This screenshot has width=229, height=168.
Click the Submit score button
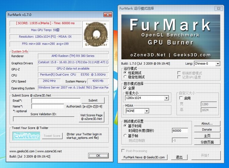pyautogui.click(x=93, y=100)
